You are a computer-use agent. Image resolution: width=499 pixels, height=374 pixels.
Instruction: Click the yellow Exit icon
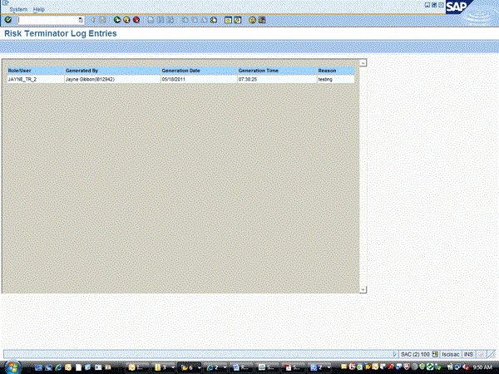point(126,20)
